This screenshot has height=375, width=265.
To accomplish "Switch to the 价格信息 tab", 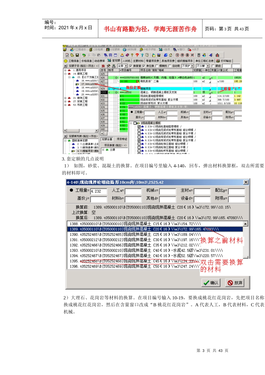I will point(87,61).
